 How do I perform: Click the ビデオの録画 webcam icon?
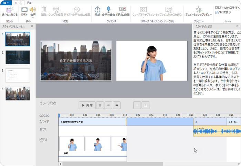[123, 10]
